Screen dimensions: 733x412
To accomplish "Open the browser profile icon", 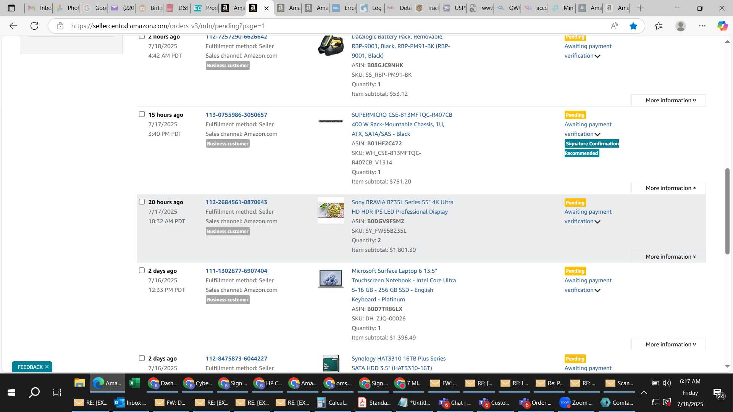I will pyautogui.click(x=680, y=26).
